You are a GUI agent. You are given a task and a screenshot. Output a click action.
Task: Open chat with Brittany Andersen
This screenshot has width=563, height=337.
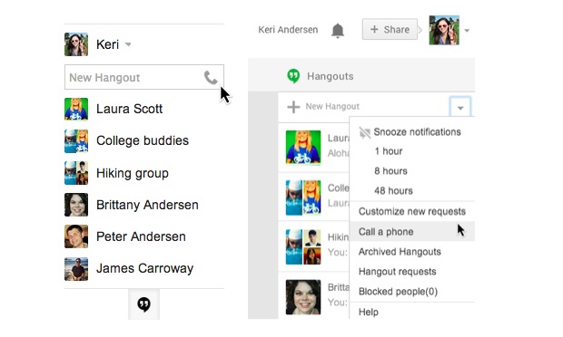tap(147, 205)
